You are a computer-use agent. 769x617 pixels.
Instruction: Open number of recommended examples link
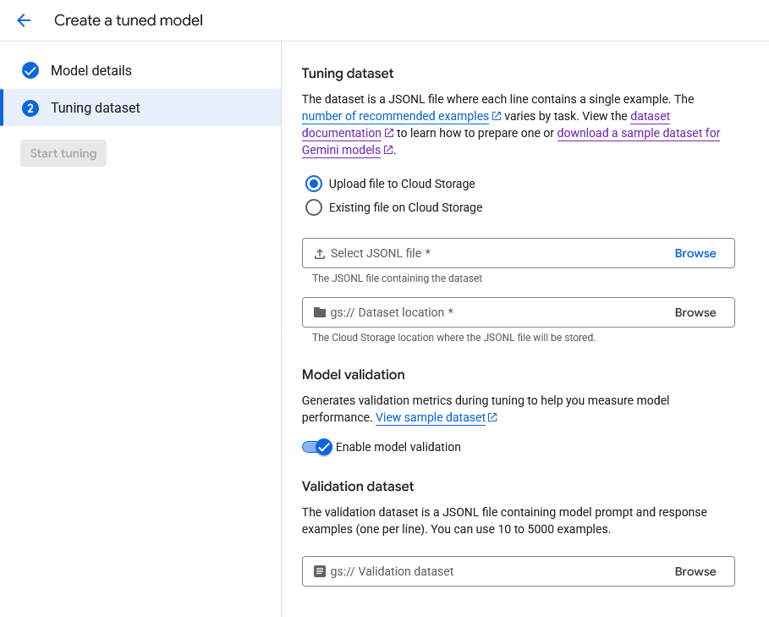[395, 116]
